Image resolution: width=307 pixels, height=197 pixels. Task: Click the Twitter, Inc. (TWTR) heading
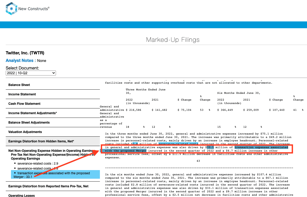[x=25, y=53]
